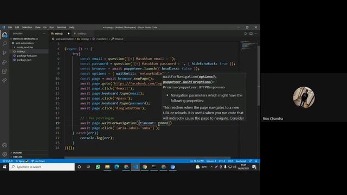Screen dimensions: 347x195
Task: Click Live Share in the status bar
Action: click(x=38, y=161)
